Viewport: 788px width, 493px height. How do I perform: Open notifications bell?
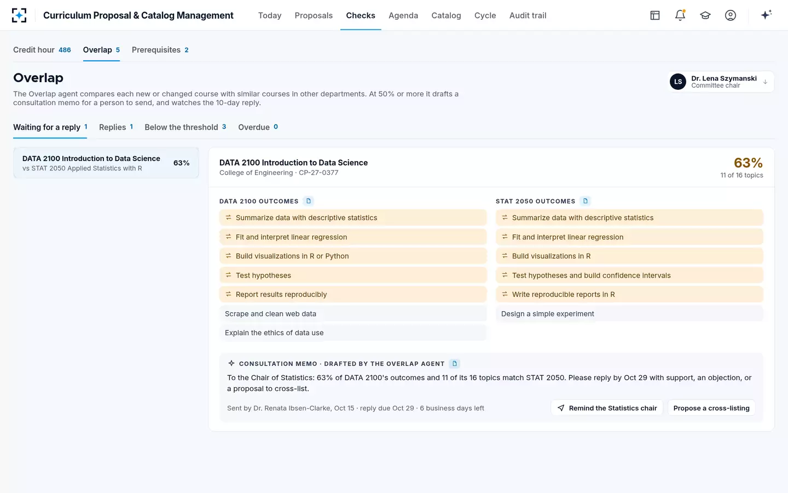pos(680,15)
